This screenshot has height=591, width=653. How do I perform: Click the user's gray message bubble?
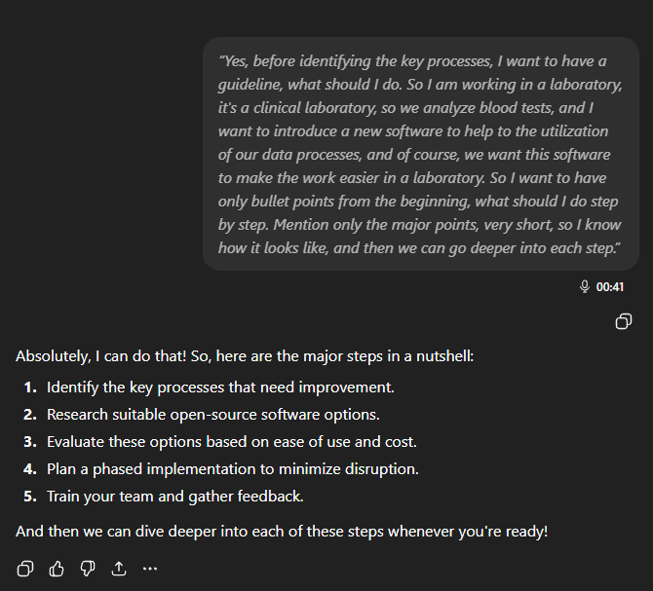click(x=420, y=154)
